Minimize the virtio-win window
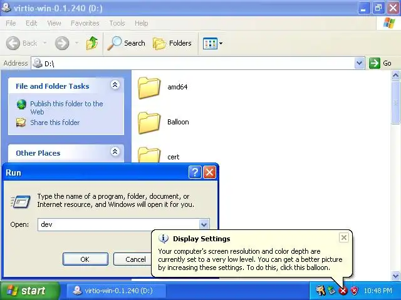This screenshot has width=401, height=300. 363,8
